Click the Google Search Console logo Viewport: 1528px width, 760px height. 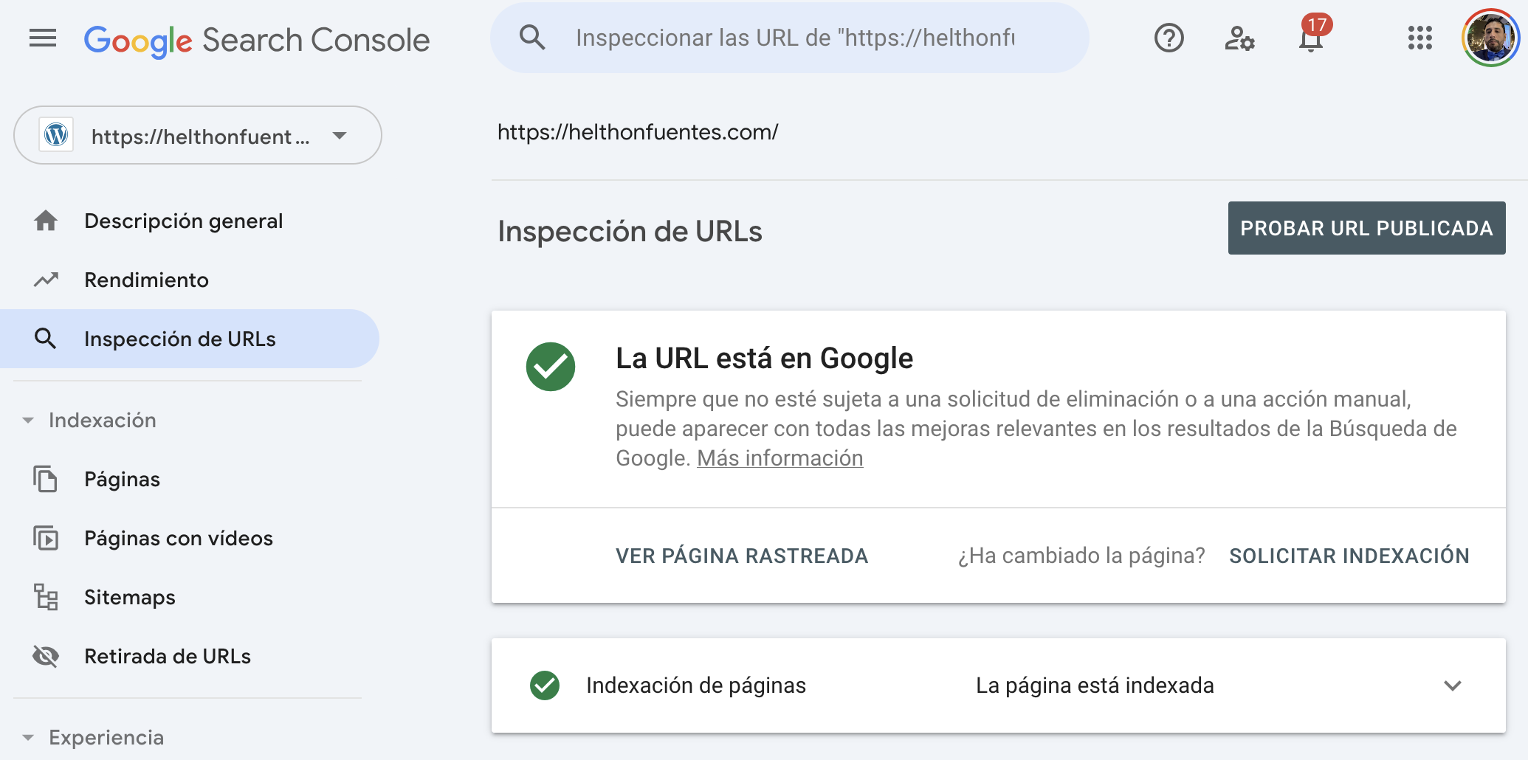point(256,40)
